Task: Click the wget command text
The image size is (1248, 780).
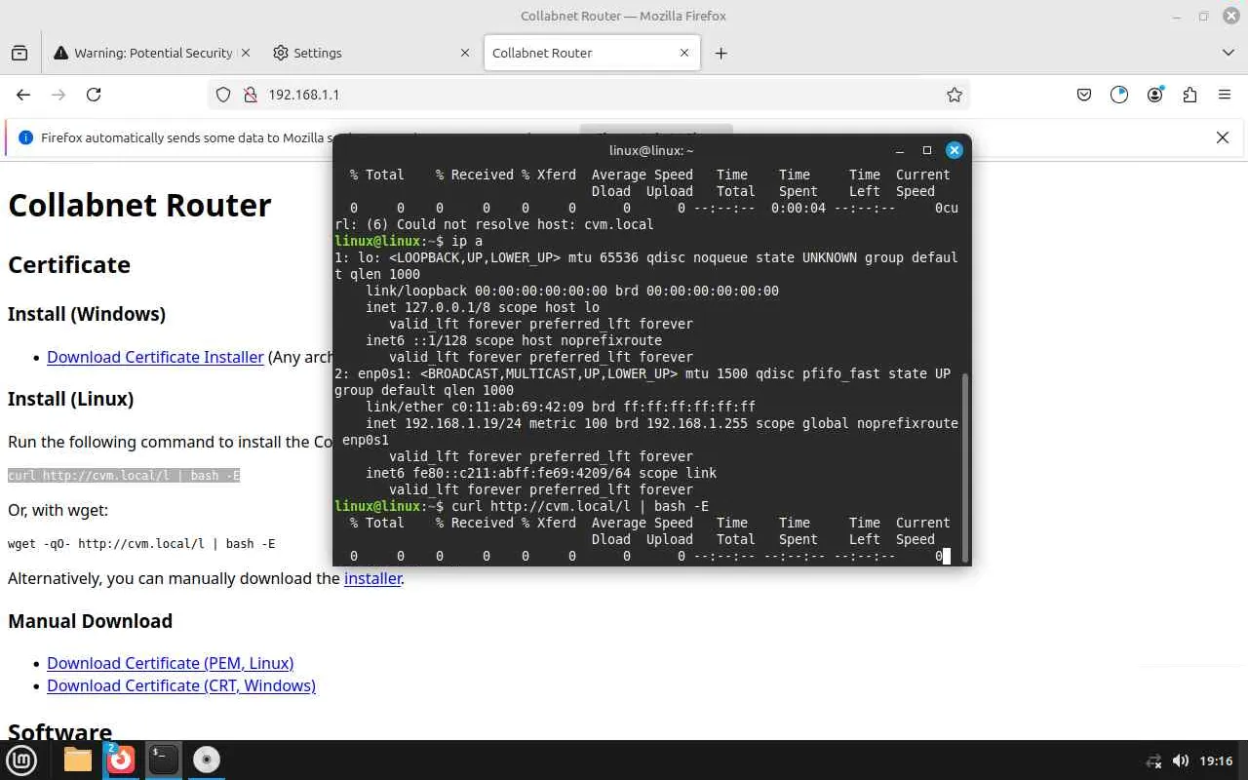Action: pyautogui.click(x=141, y=543)
